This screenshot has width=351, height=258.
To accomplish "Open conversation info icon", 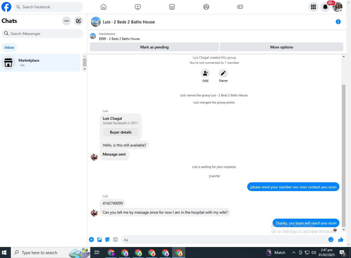I will click(338, 22).
